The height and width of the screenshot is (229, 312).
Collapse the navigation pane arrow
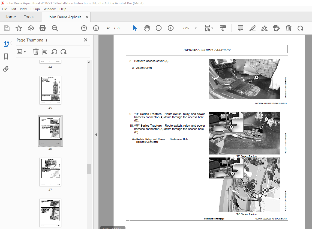pyautogui.click(x=96, y=135)
